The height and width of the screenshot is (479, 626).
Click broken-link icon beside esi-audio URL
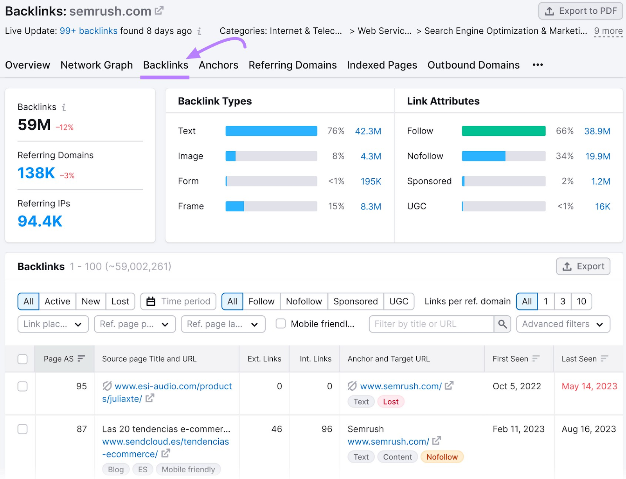click(107, 386)
